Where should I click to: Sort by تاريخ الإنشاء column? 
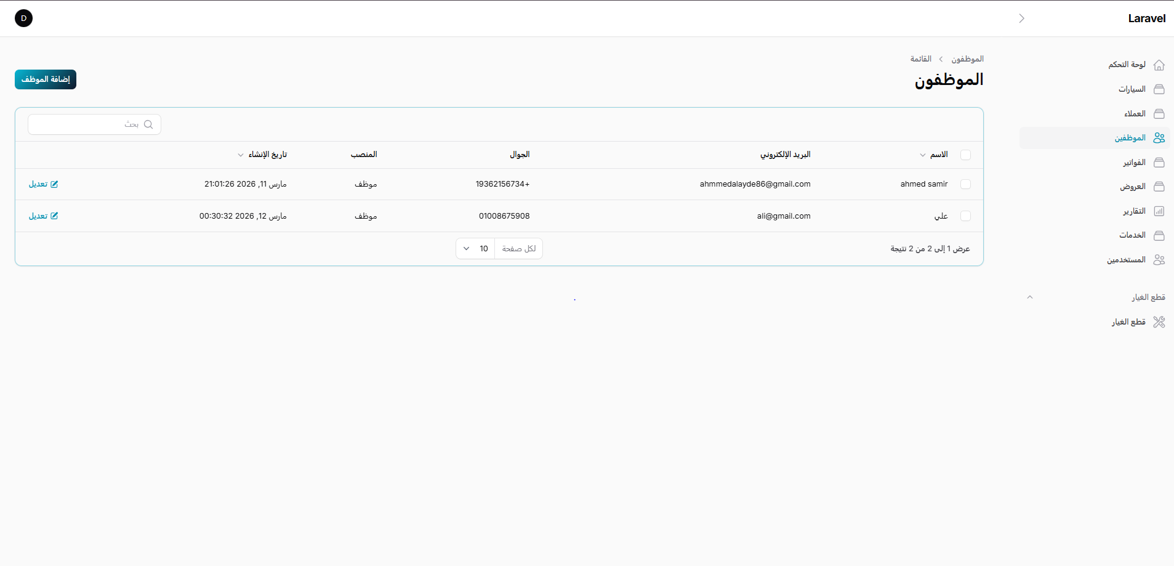pyautogui.click(x=267, y=155)
